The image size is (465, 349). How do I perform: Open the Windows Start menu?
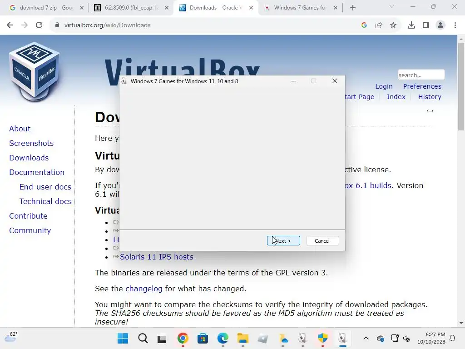click(123, 338)
